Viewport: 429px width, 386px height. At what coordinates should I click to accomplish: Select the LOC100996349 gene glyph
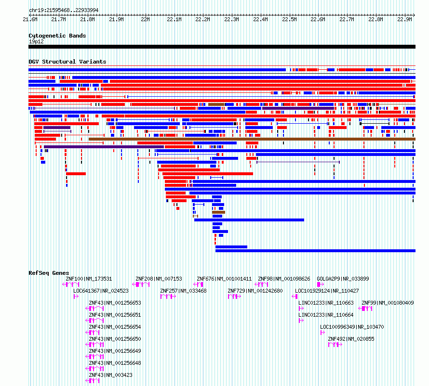[322, 333]
